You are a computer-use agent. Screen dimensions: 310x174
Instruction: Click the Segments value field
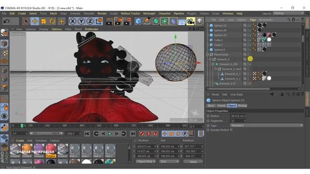click(238, 121)
